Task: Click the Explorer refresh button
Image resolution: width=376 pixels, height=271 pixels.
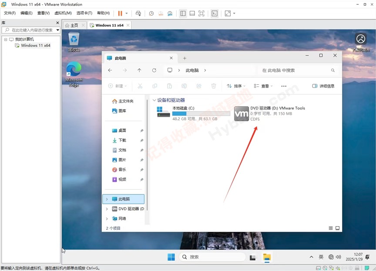Action: tap(154, 70)
